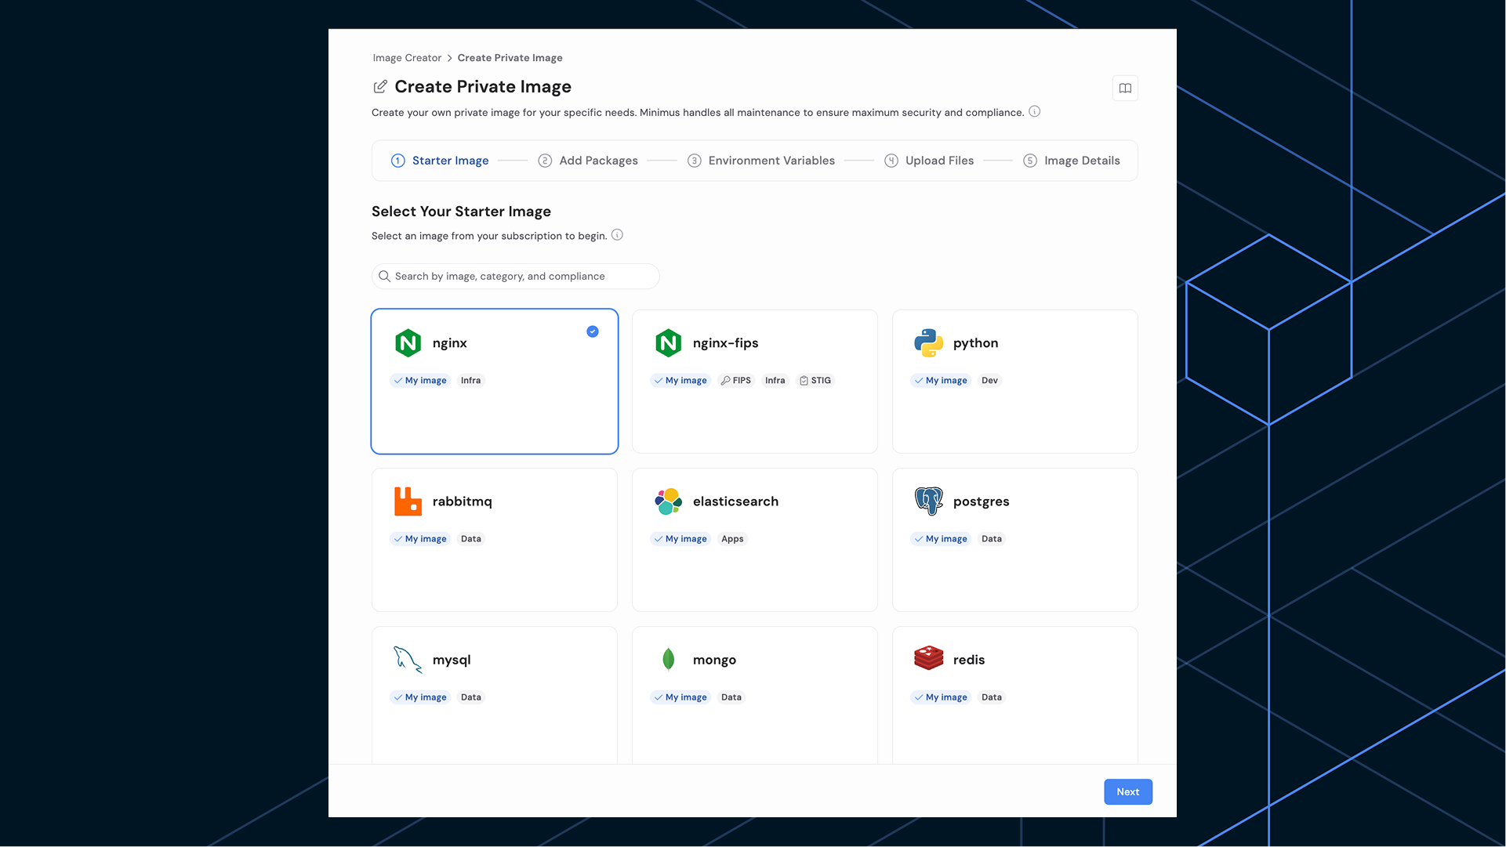This screenshot has width=1506, height=847.
Task: Click Apps tag on elasticsearch card
Action: point(732,539)
